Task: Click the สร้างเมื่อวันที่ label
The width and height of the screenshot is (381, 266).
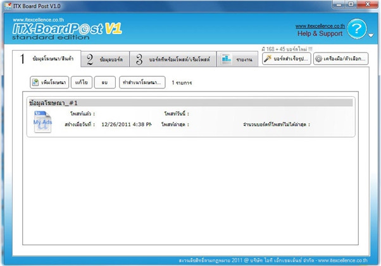Action: pyautogui.click(x=80, y=124)
